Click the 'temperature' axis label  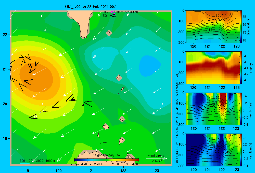click(x=248, y=27)
